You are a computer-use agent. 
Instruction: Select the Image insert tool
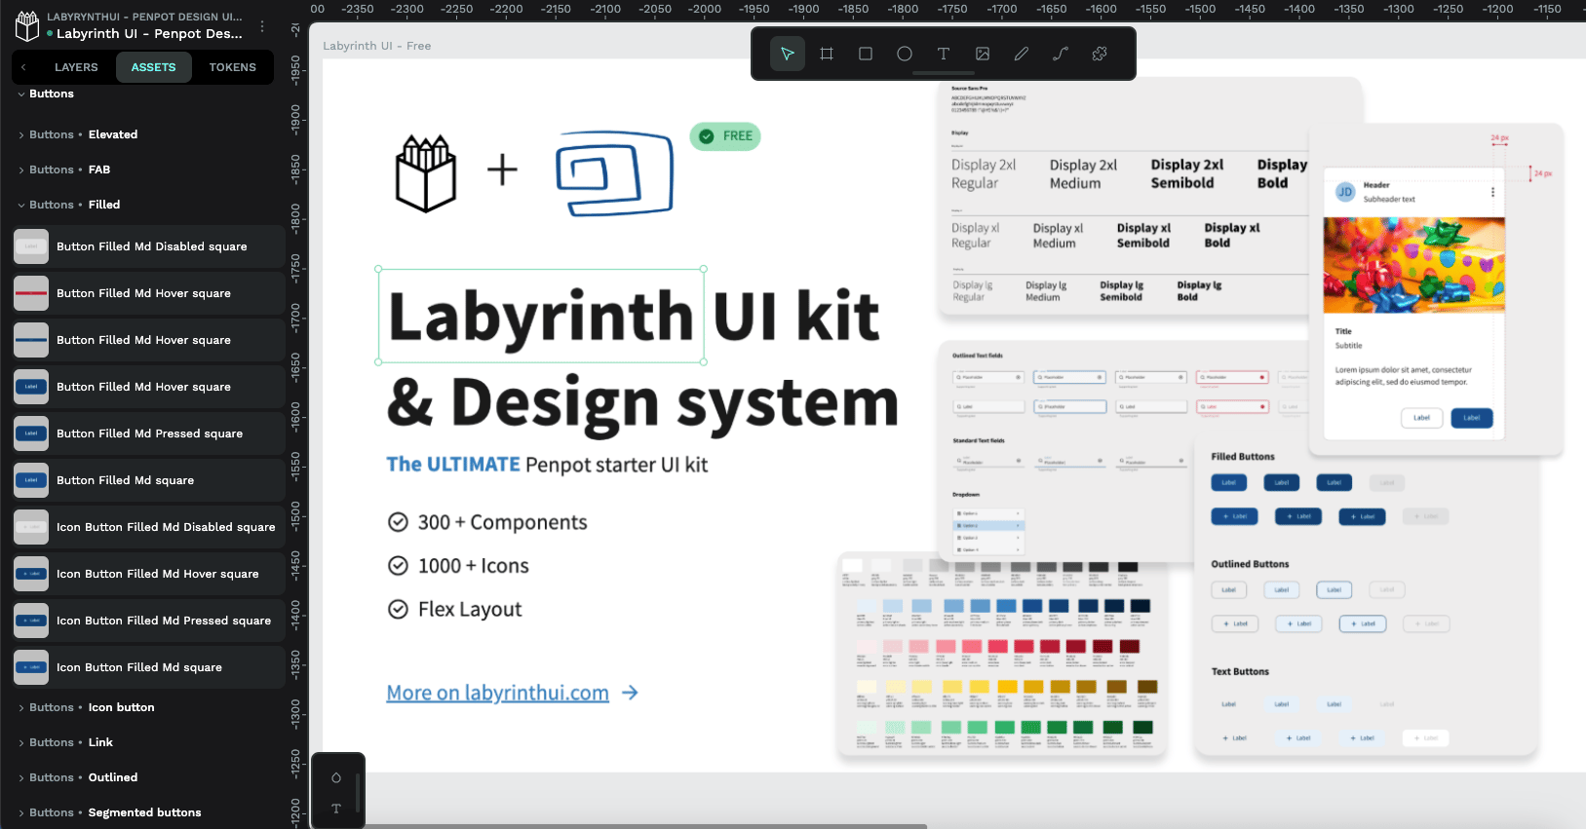click(983, 54)
